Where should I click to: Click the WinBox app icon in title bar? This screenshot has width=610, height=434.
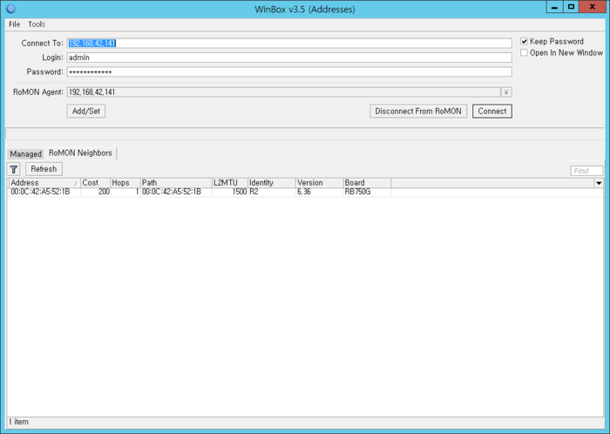[10, 9]
